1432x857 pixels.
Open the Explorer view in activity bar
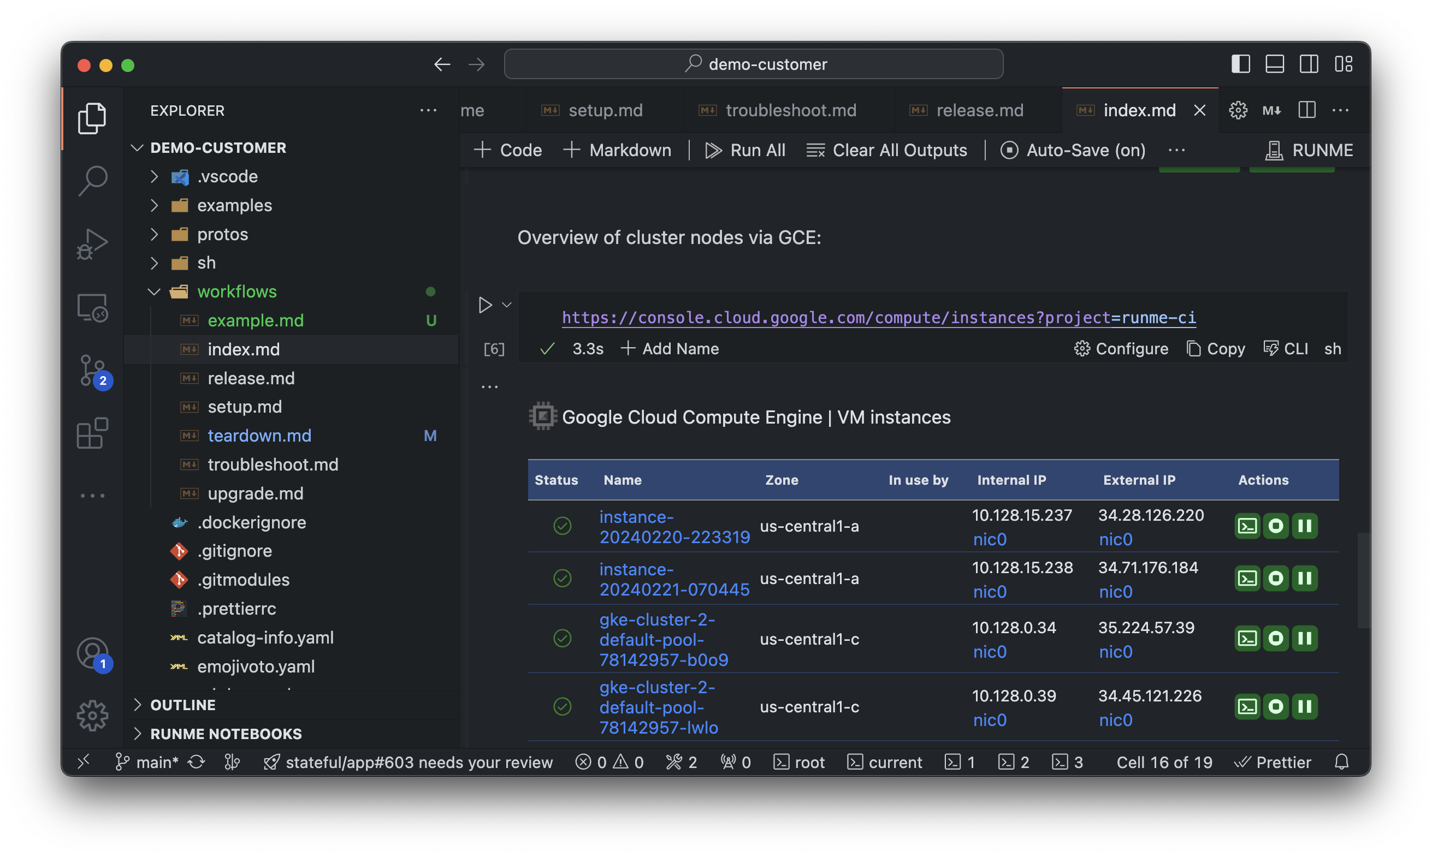[92, 118]
